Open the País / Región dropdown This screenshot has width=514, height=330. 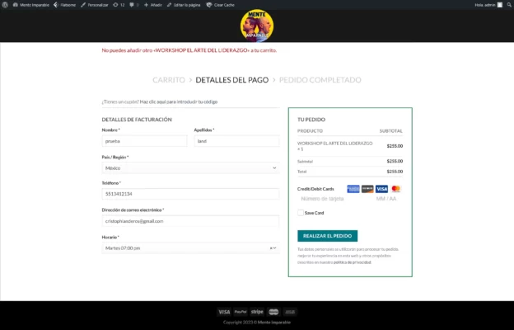point(189,167)
